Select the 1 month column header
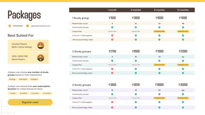The height and width of the screenshot is (115, 205). point(112,10)
